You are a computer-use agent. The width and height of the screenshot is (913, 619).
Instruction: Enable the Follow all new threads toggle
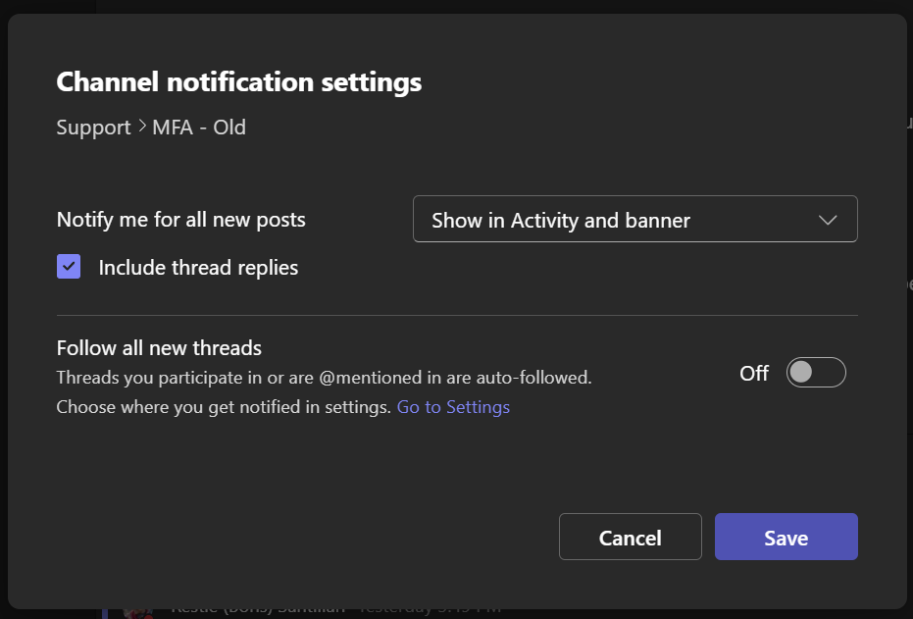pyautogui.click(x=815, y=373)
